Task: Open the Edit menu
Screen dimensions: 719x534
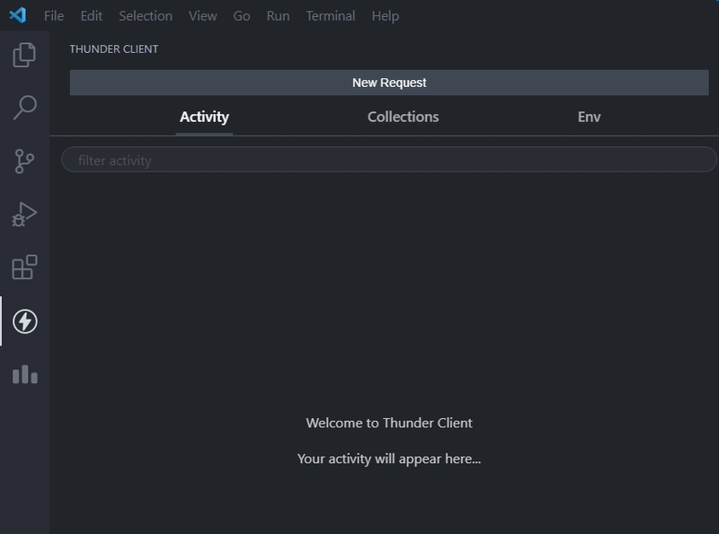Action: [x=92, y=16]
